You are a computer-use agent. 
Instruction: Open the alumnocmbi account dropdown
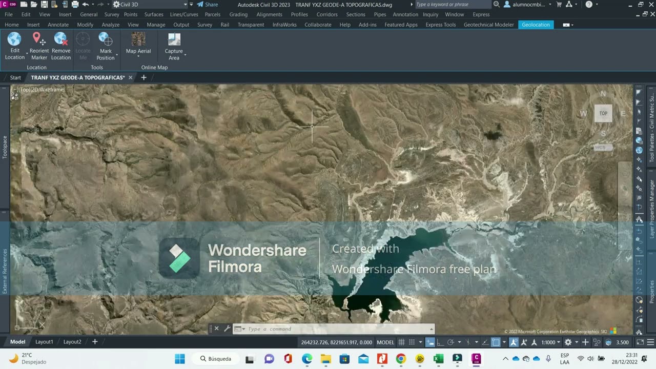click(x=528, y=5)
